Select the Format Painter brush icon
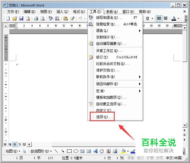 coord(72,18)
